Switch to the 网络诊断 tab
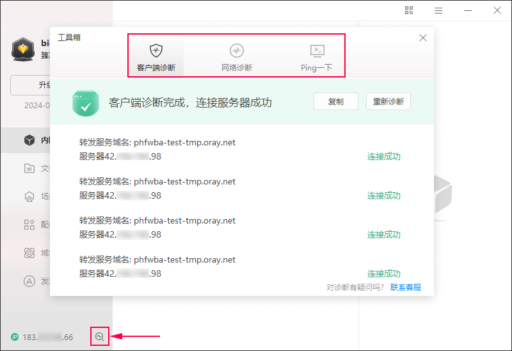Image resolution: width=512 pixels, height=351 pixels. tap(237, 56)
